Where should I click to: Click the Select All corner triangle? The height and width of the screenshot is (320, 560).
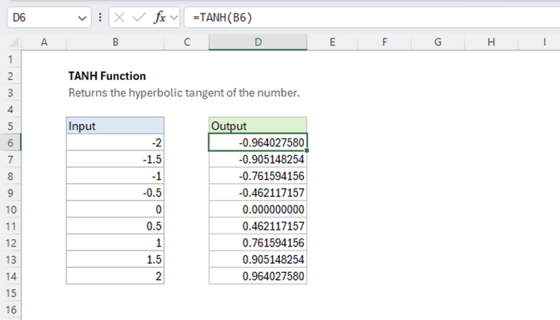click(x=14, y=42)
